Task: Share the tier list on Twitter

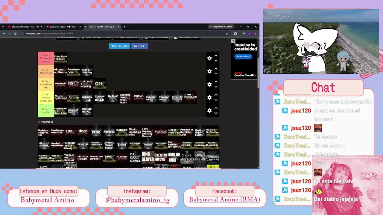Action: [x=119, y=46]
